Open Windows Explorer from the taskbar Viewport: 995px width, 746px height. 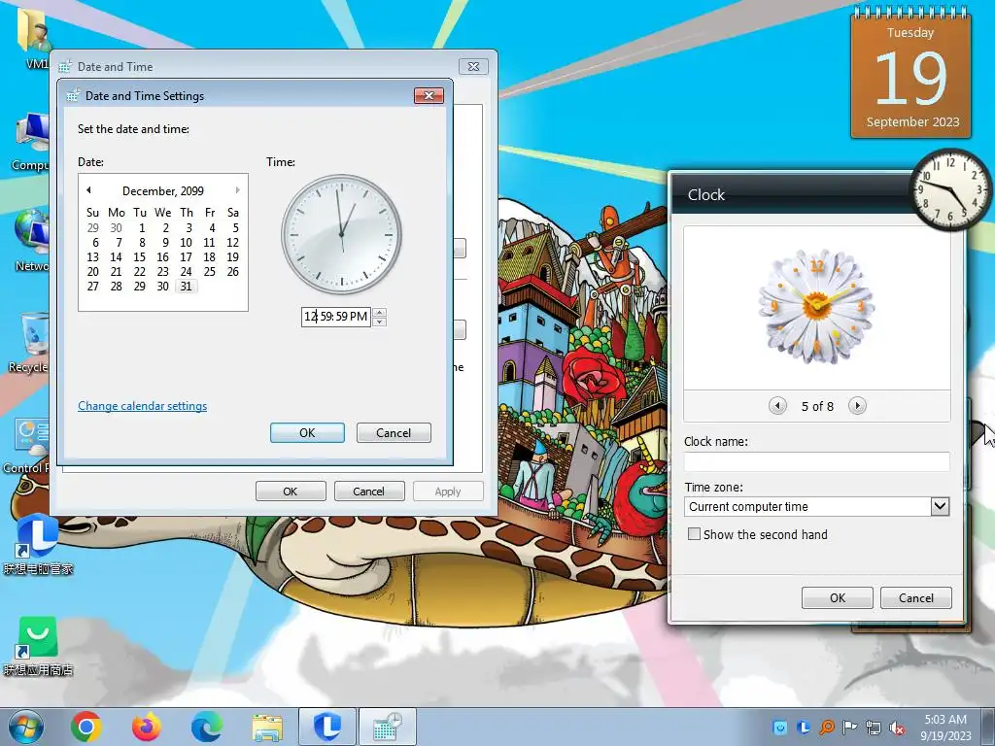[267, 728]
